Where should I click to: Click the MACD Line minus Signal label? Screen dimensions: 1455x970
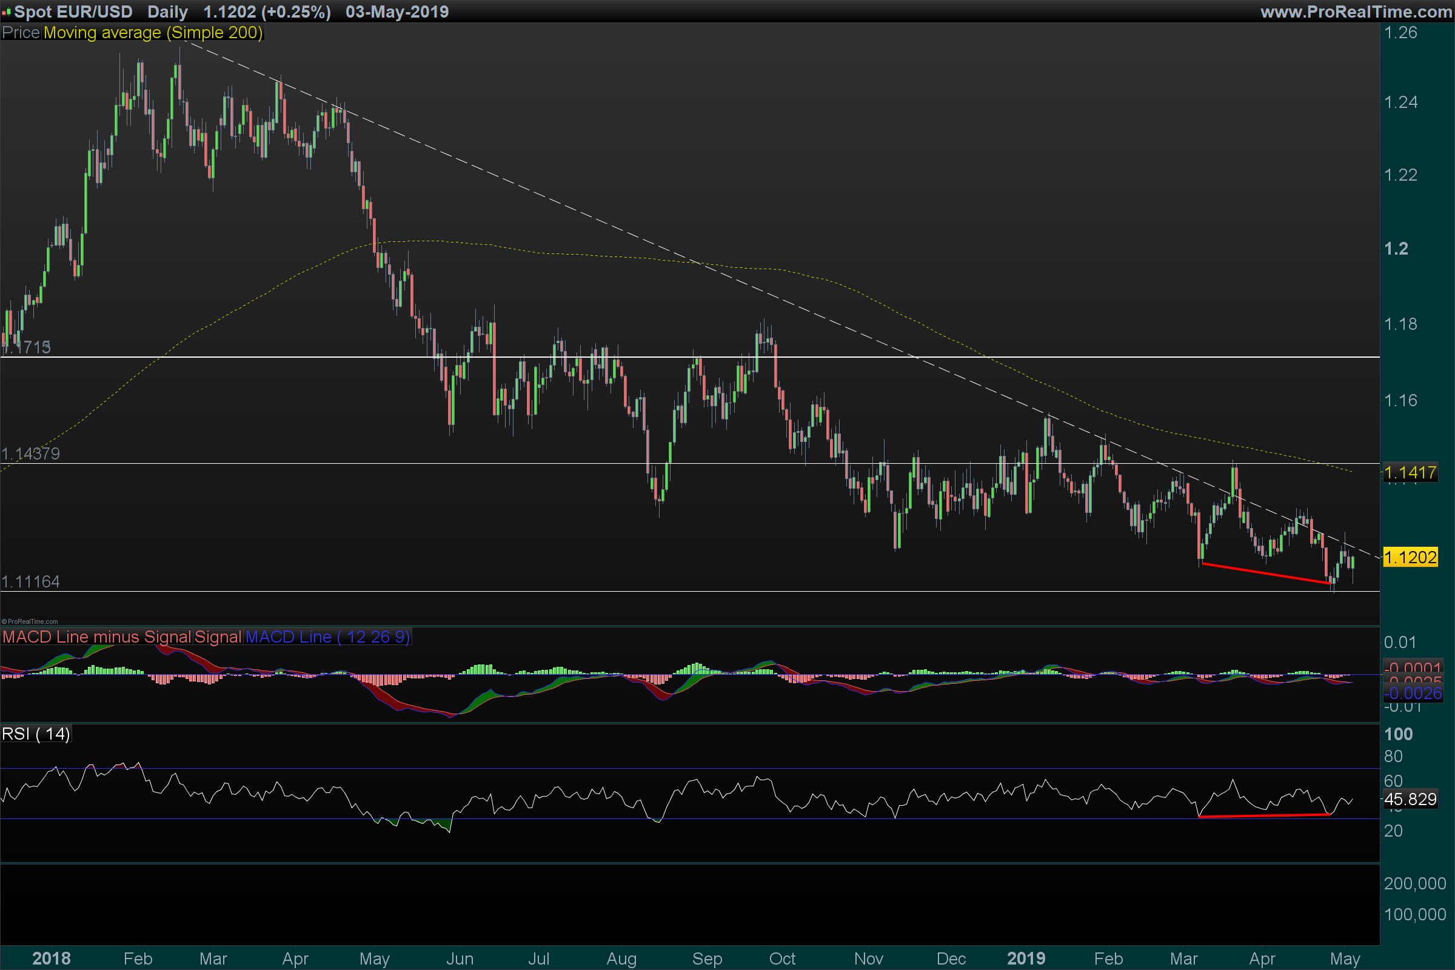(96, 637)
